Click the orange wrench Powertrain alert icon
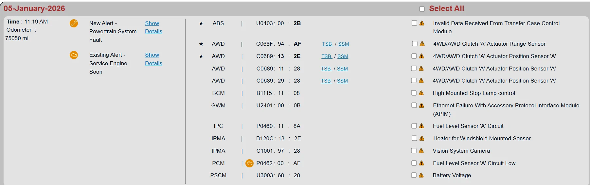Screen dimensions: 590x185 point(74,23)
